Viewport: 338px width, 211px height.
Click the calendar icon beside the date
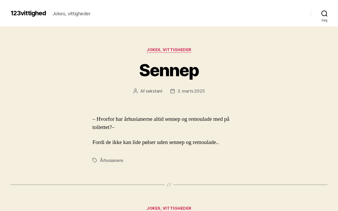pos(172,91)
